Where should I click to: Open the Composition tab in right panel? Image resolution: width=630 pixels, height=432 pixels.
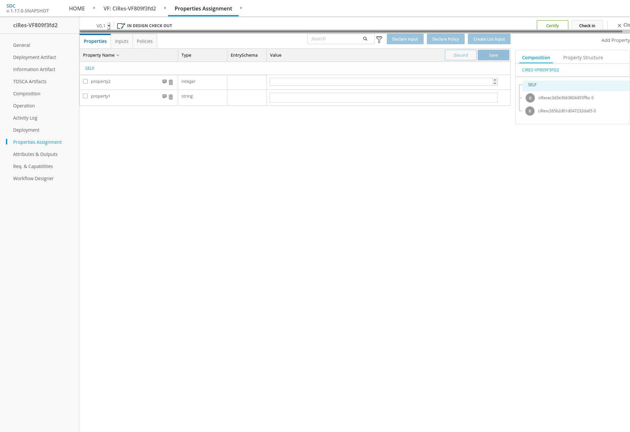tap(536, 58)
